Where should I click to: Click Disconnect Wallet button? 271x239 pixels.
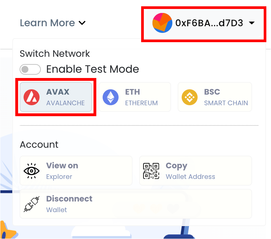[x=135, y=204]
